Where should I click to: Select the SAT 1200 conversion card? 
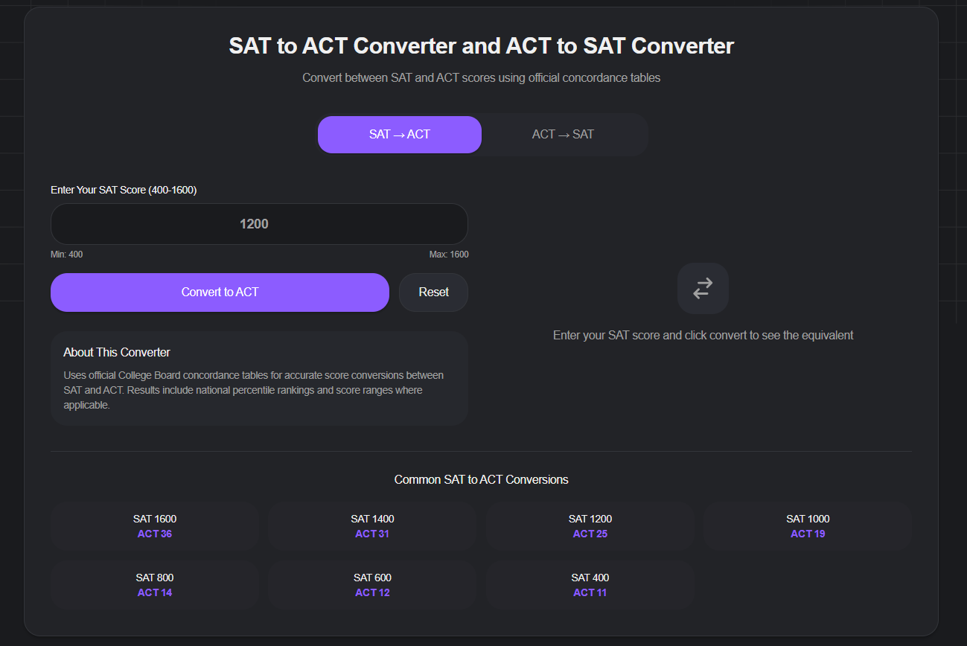(590, 526)
